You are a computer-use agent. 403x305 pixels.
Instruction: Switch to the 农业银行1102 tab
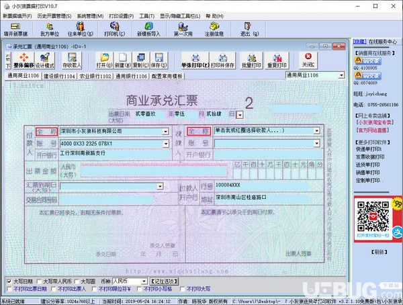[95, 76]
